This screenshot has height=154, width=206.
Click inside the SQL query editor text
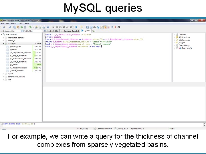pyautogui.click(x=108, y=58)
